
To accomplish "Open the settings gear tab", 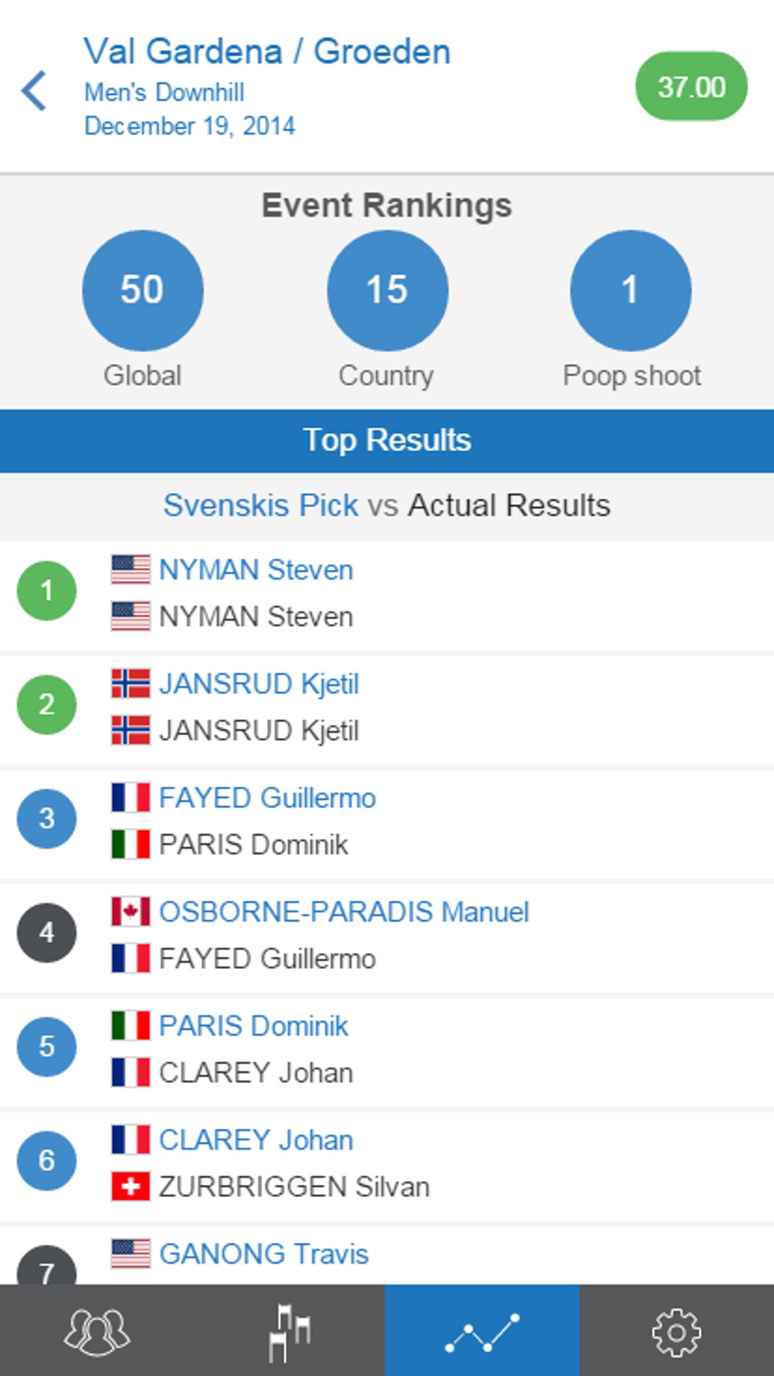I will click(x=676, y=1332).
